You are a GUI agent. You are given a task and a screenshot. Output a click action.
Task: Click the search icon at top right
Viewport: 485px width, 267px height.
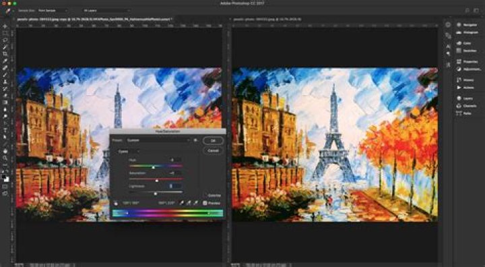pos(467,11)
